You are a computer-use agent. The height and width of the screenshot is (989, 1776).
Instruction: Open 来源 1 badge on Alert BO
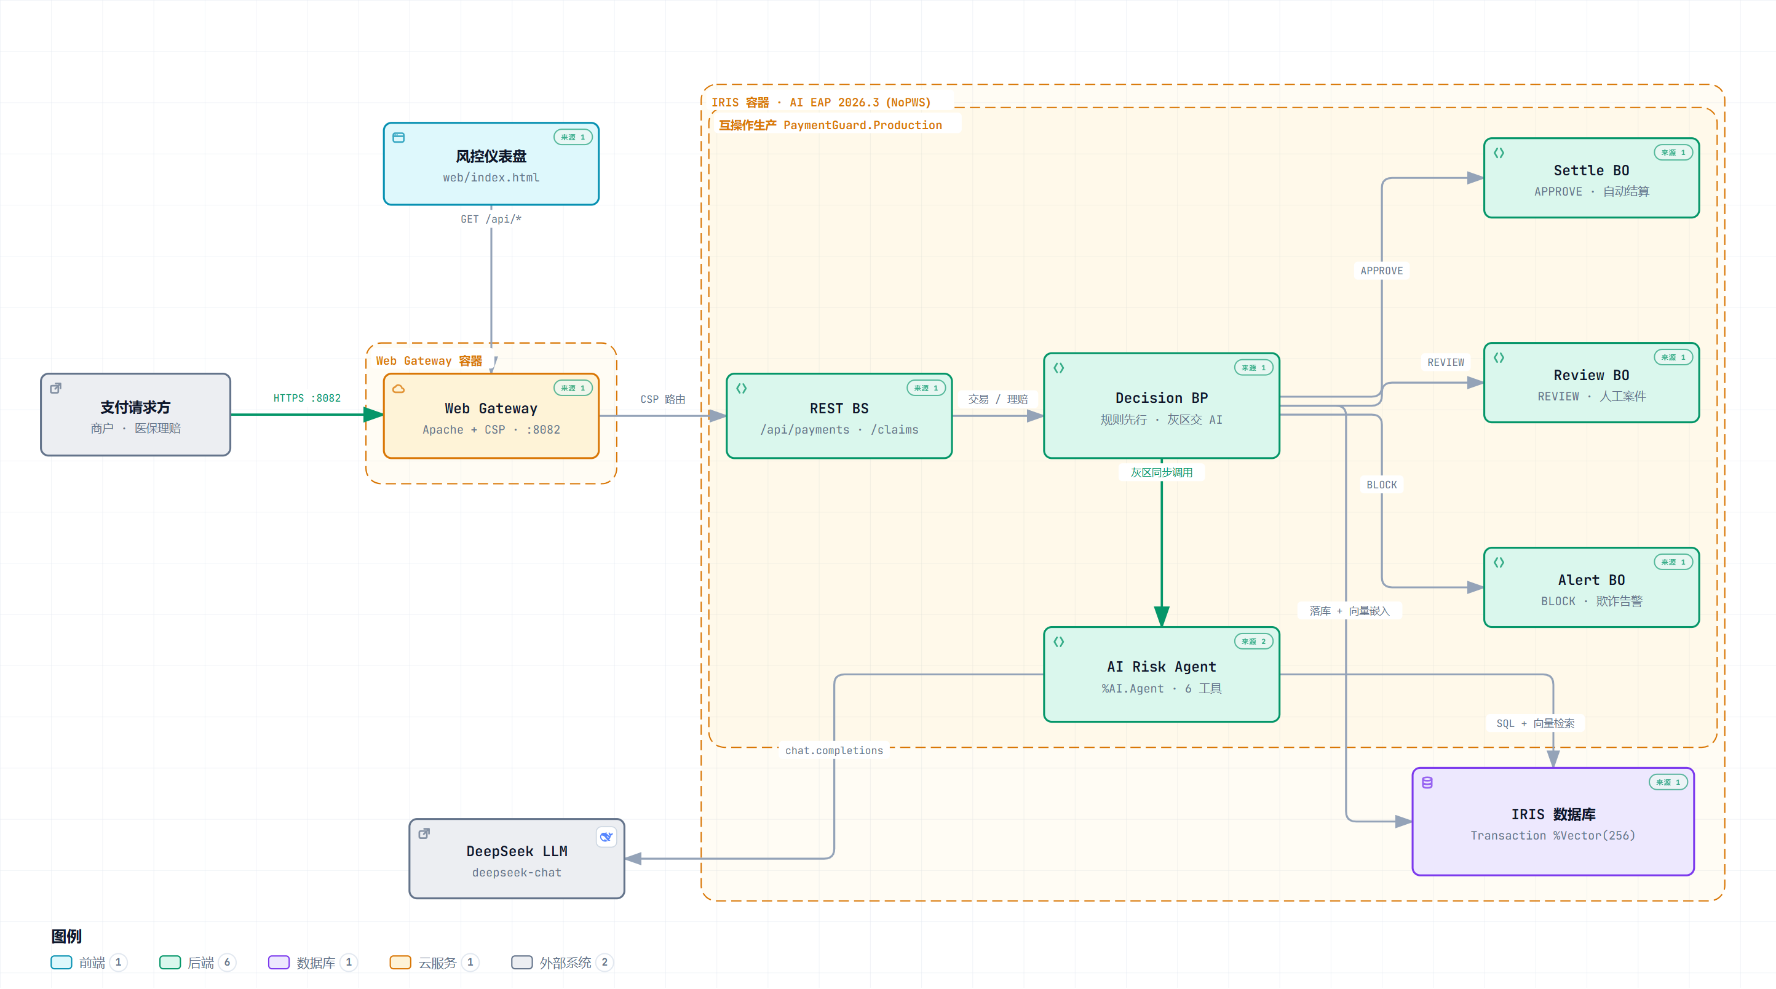pos(1673,562)
